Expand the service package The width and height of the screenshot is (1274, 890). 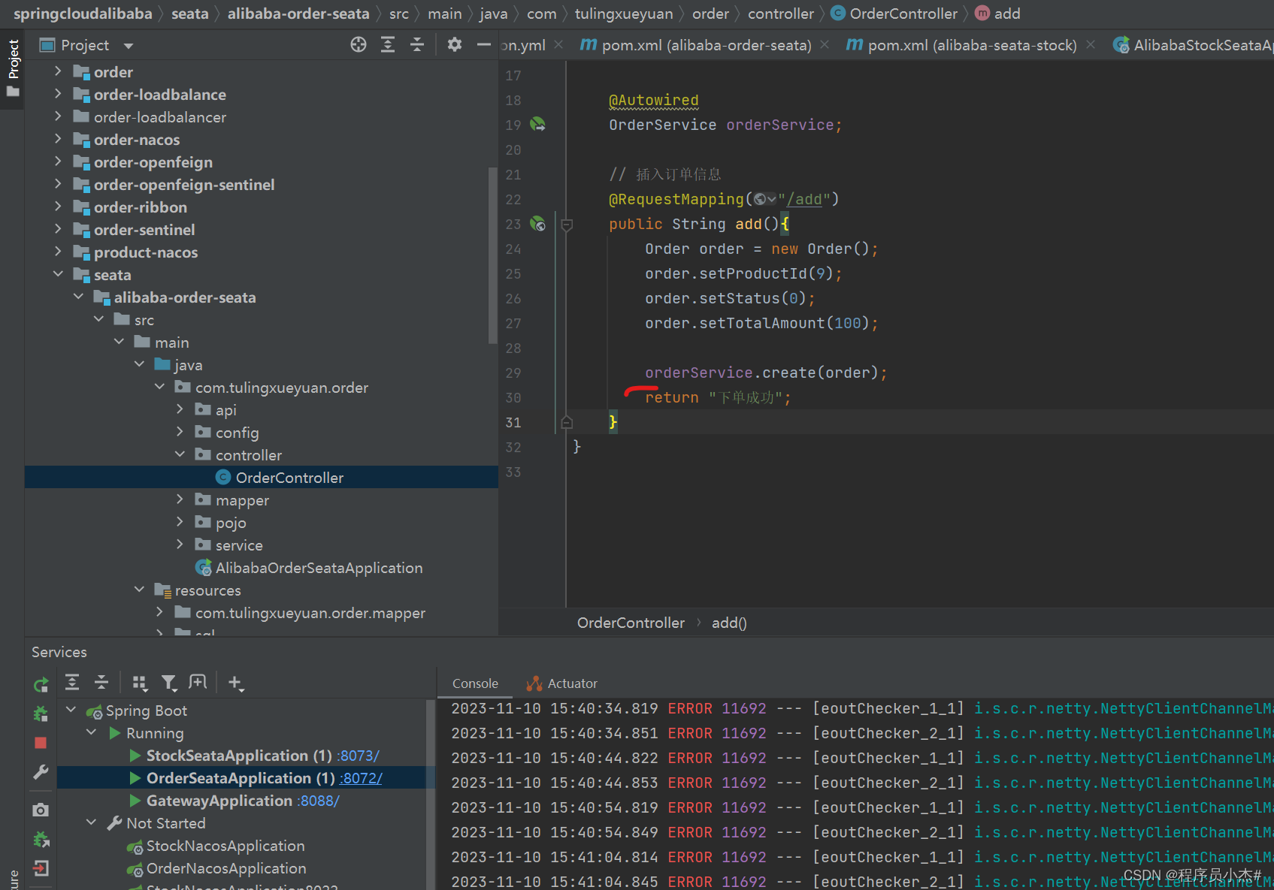tap(180, 545)
